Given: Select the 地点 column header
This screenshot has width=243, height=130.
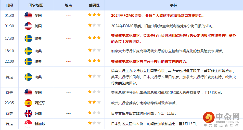Looking at the screenshot, I should (68, 5).
